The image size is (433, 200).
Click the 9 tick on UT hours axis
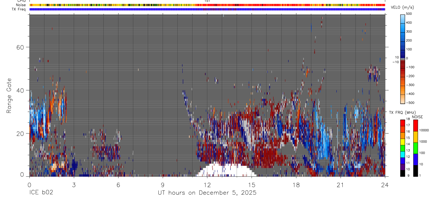[x=163, y=184]
